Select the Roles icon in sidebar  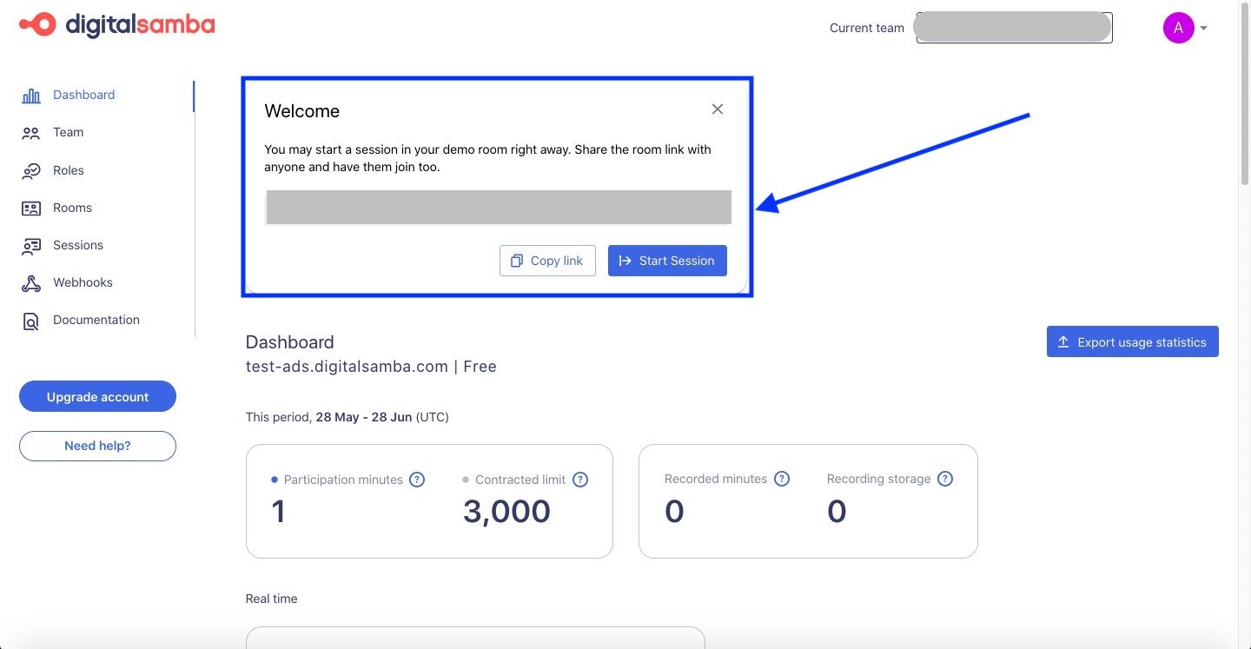coord(31,170)
